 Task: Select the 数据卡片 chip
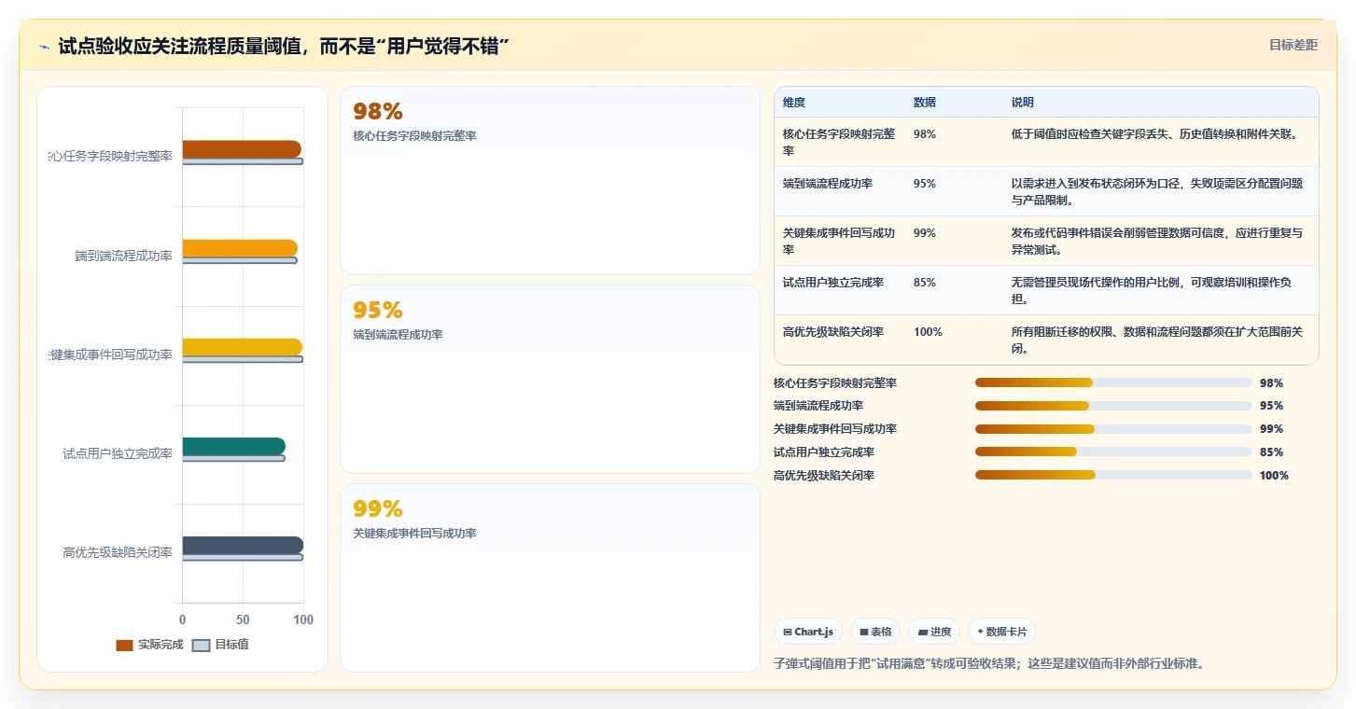coord(1002,632)
